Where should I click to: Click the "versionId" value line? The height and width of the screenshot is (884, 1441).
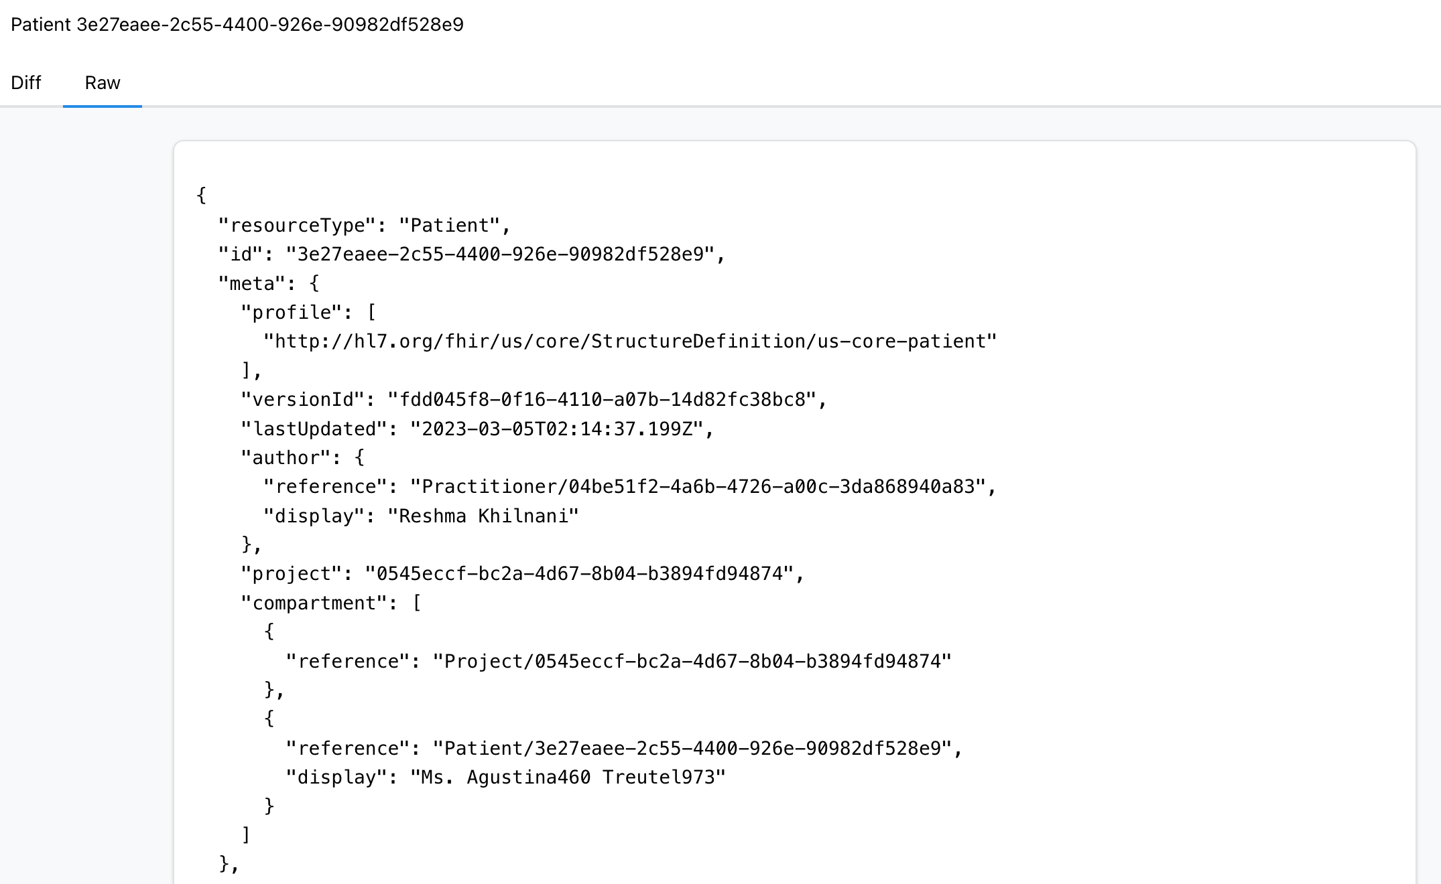pyautogui.click(x=534, y=400)
